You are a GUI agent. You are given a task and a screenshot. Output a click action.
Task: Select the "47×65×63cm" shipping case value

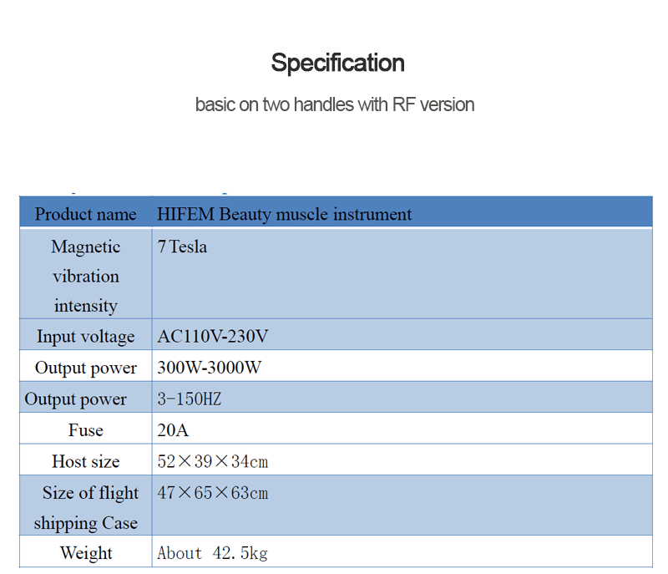(x=212, y=493)
